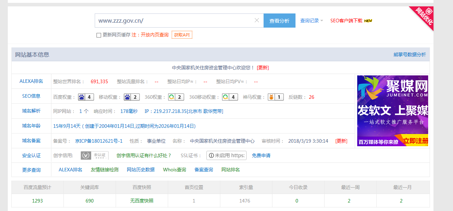Image resolution: width=453 pixels, height=211 pixels.
Task: Click the backlinks count 26
Action: 311,97
